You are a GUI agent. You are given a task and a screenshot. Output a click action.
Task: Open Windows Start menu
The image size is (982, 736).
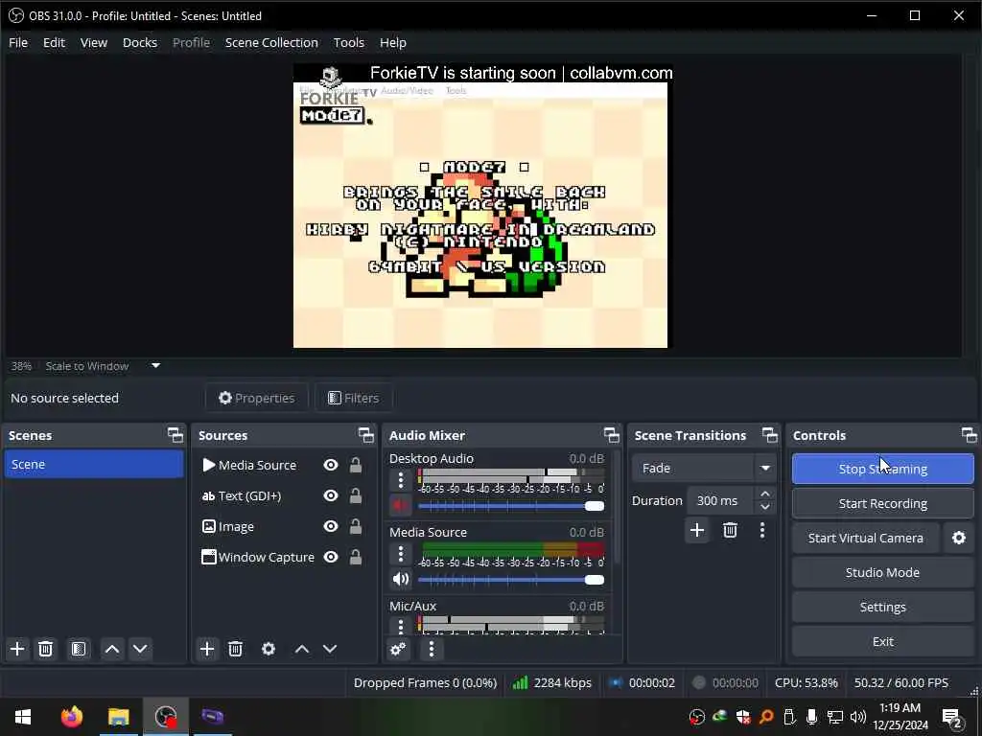[23, 717]
